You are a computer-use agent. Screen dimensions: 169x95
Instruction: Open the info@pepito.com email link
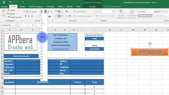pos(60,49)
